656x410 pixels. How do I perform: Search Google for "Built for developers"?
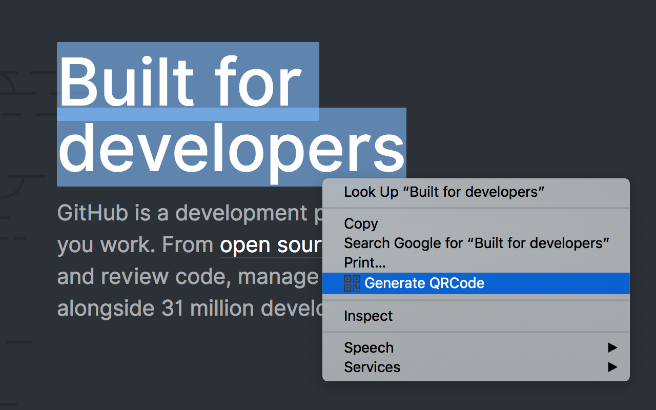476,243
